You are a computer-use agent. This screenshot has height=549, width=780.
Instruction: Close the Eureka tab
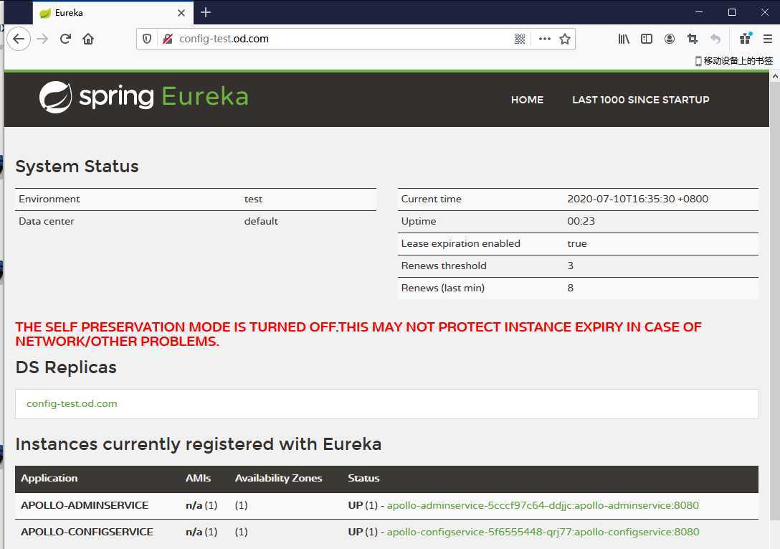181,13
